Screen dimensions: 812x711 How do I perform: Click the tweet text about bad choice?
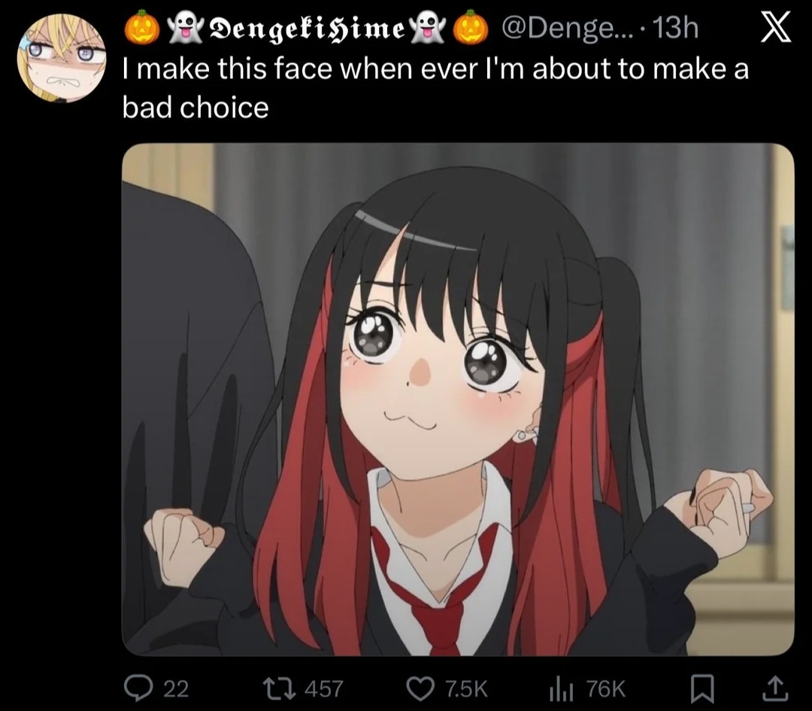coord(435,88)
